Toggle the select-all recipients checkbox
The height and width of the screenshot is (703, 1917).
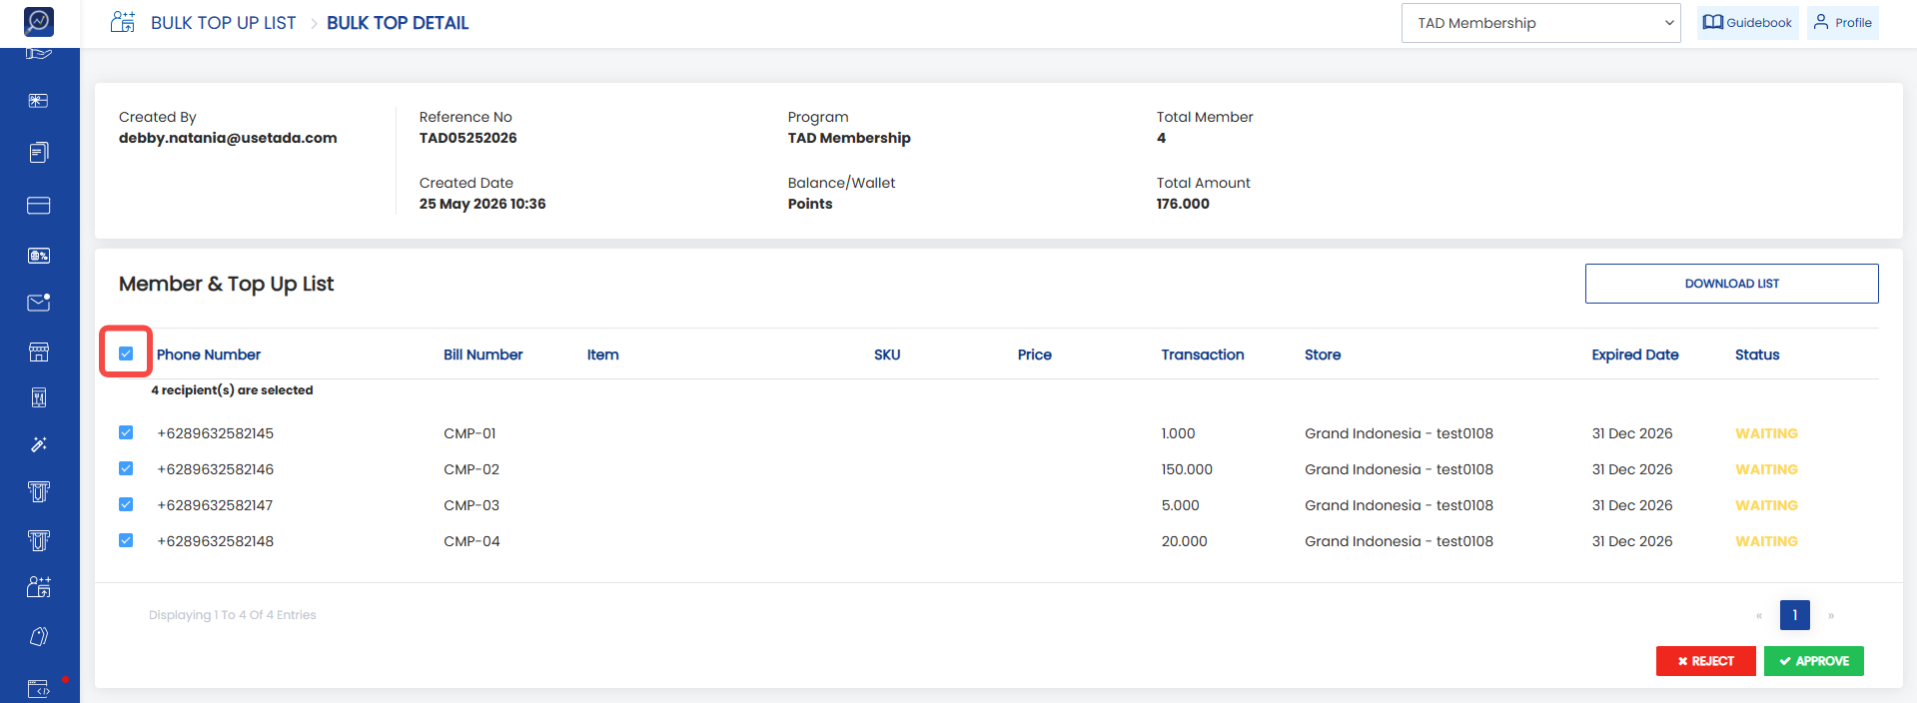click(x=126, y=353)
